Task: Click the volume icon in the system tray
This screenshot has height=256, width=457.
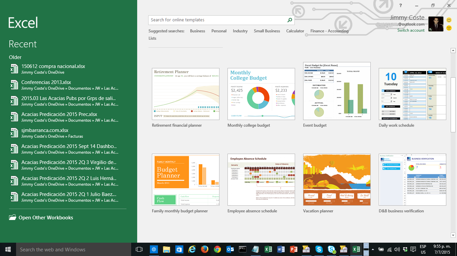Action: (x=397, y=249)
